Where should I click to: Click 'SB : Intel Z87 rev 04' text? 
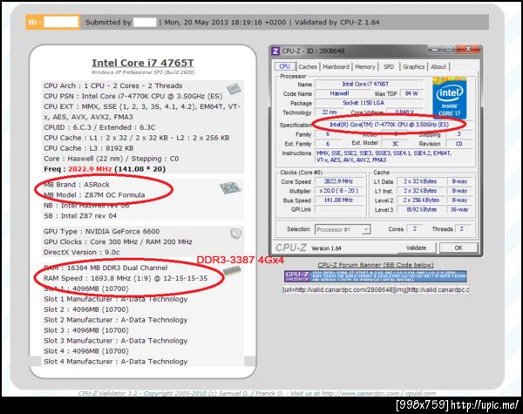point(80,215)
